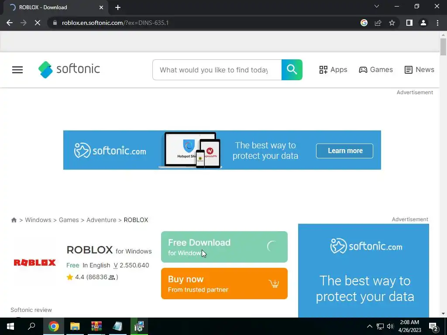Click the Buy now button
447x335 pixels.
(224, 284)
